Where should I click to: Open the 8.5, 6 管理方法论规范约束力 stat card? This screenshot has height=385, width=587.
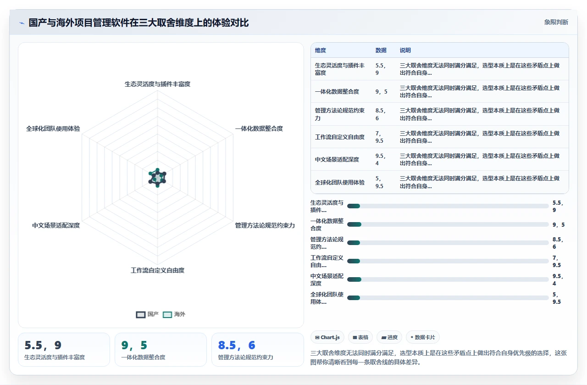coord(257,350)
